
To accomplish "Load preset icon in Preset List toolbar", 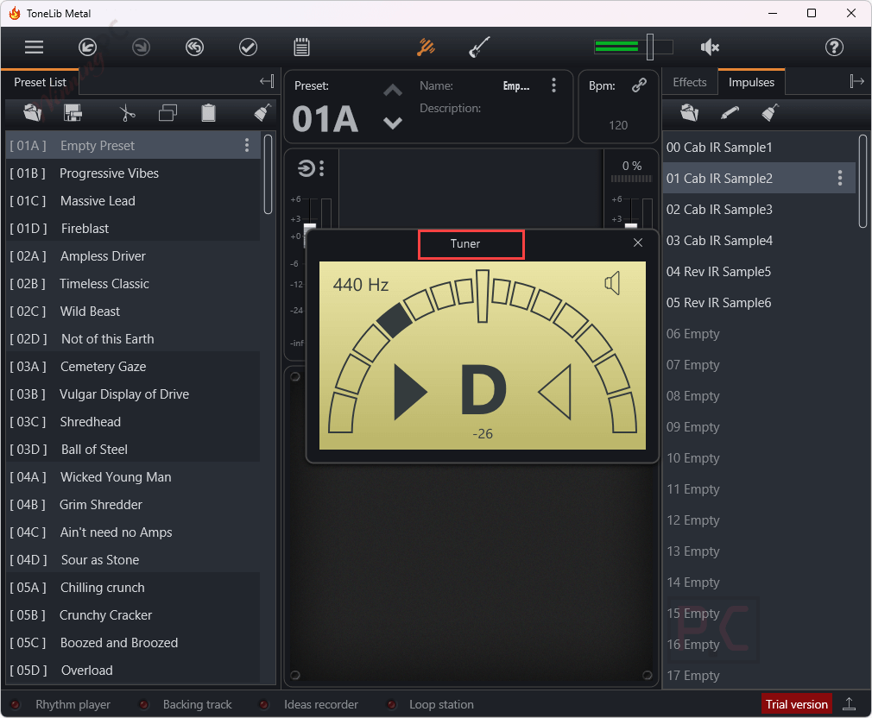I will [32, 113].
